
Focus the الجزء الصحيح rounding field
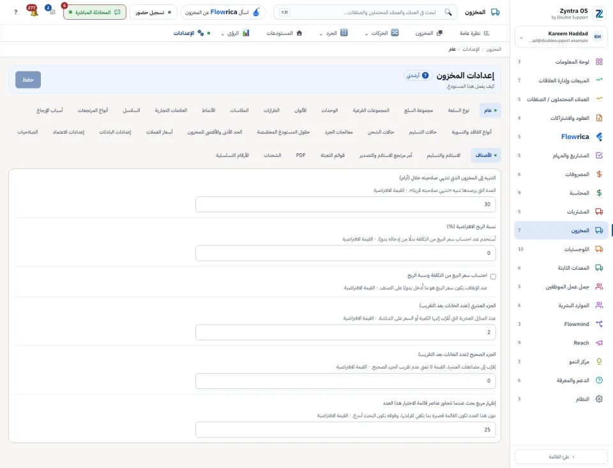(345, 381)
